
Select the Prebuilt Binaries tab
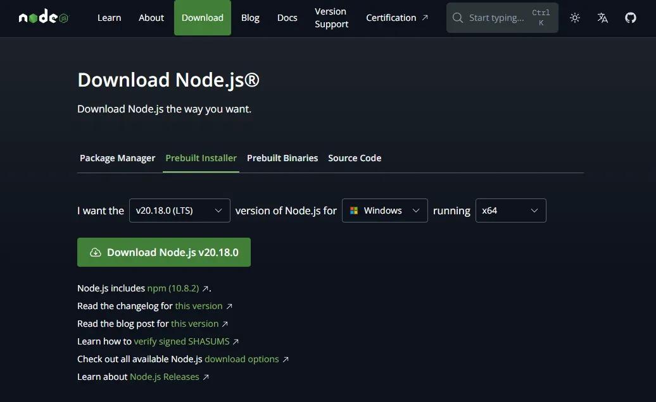click(282, 158)
